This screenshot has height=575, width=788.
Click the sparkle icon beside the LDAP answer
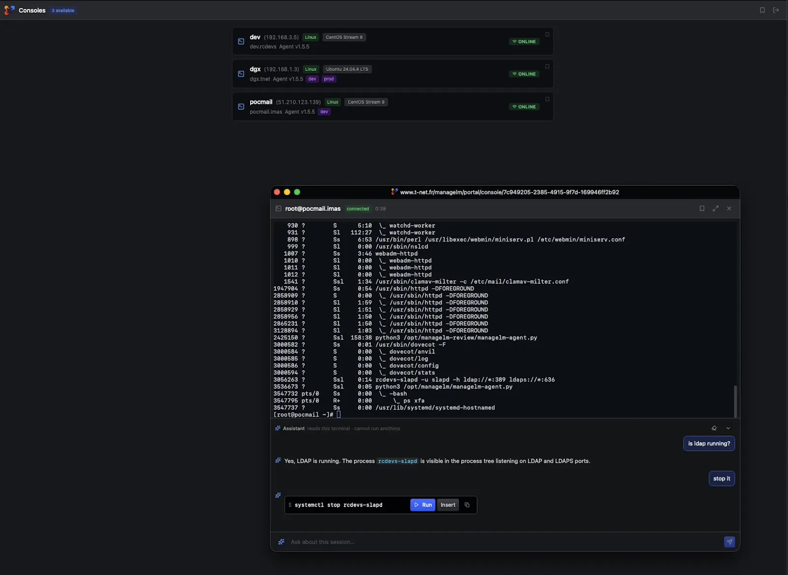coord(278,460)
